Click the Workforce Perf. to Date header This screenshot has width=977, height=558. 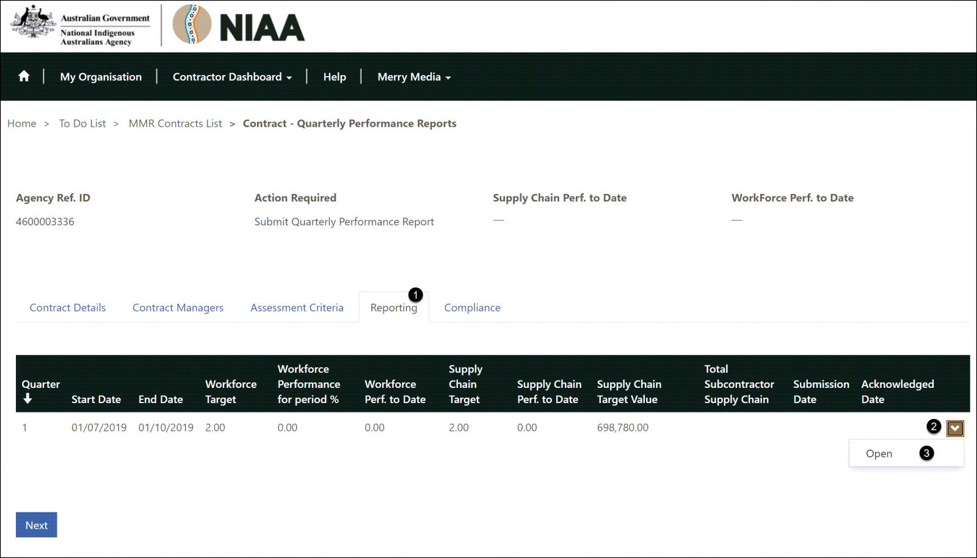395,392
